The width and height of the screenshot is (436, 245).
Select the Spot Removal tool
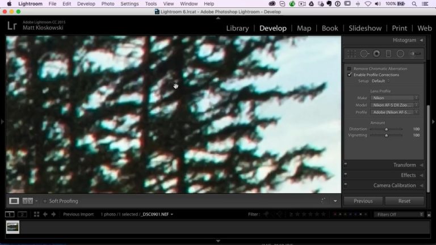364,54
